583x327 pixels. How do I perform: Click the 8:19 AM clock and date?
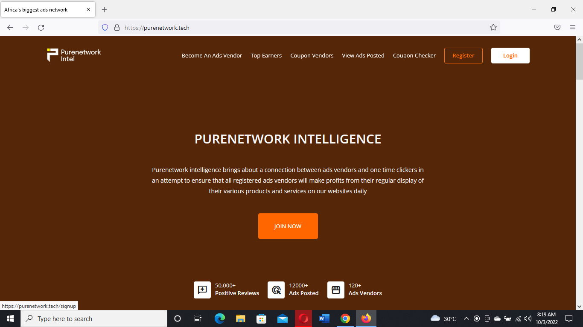(x=547, y=318)
